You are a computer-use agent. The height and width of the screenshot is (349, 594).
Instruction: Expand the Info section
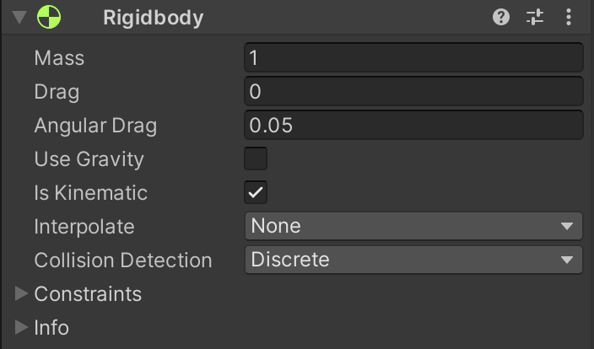pos(22,328)
